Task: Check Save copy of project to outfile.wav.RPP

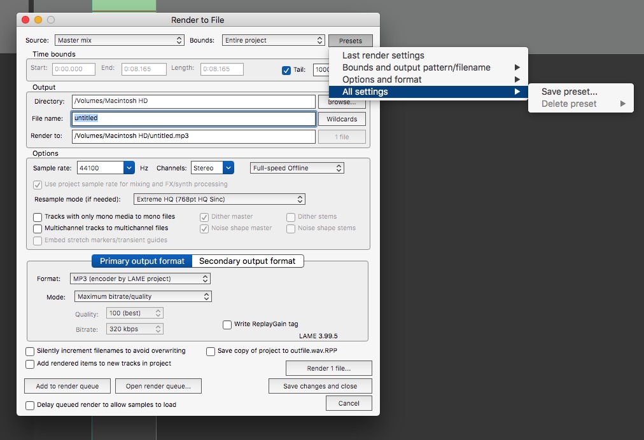Action: (211, 352)
